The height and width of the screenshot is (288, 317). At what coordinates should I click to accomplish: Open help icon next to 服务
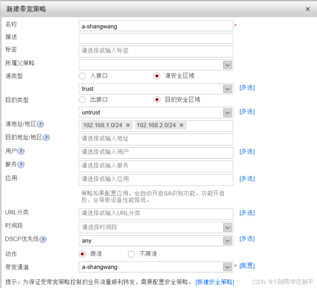pyautogui.click(x=21, y=165)
